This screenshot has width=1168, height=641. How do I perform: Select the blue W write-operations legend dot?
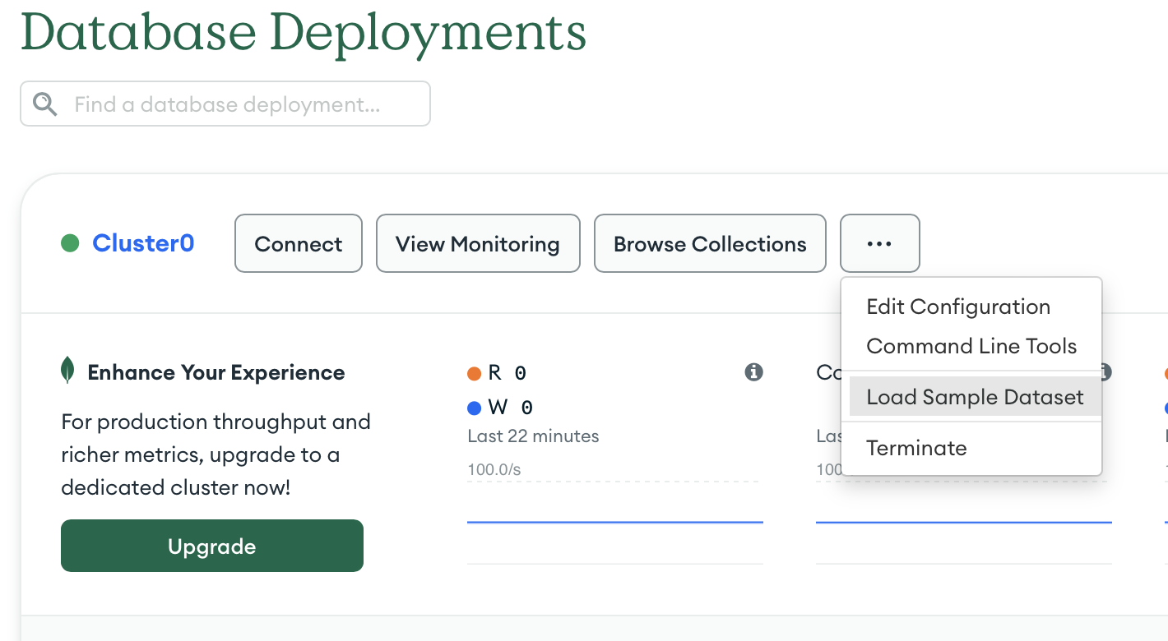coord(474,407)
